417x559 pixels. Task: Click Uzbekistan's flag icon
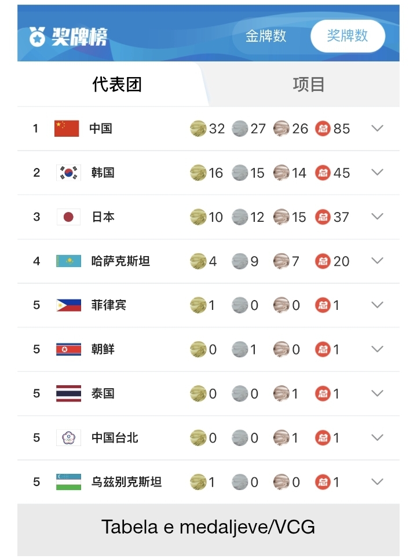pos(68,482)
